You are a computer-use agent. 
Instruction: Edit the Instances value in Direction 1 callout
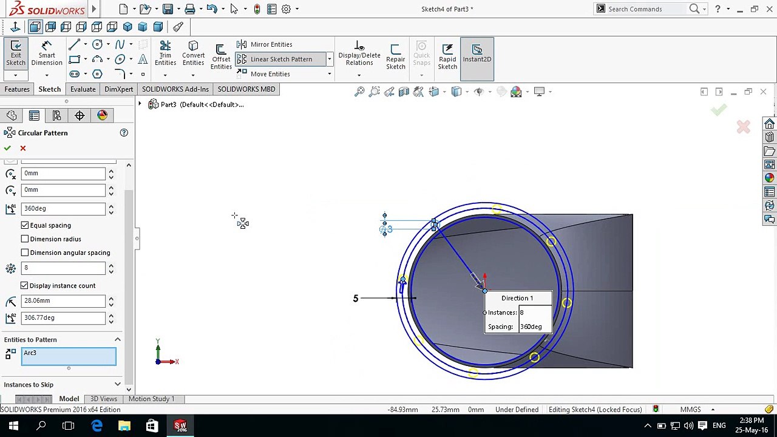[x=534, y=313]
